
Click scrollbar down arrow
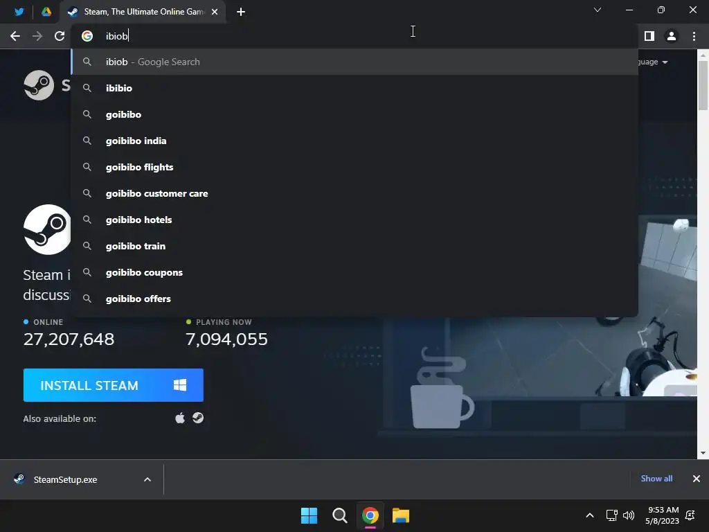[x=703, y=453]
